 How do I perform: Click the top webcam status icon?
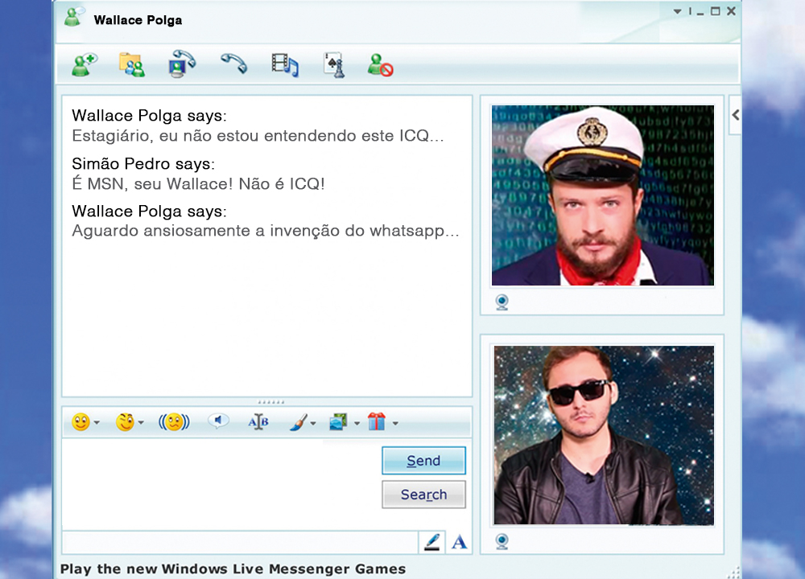[x=501, y=303]
